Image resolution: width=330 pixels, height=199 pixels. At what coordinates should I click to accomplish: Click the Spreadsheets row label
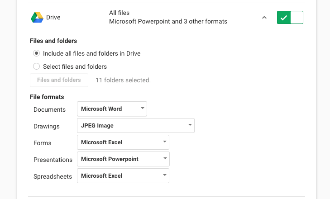53,176
